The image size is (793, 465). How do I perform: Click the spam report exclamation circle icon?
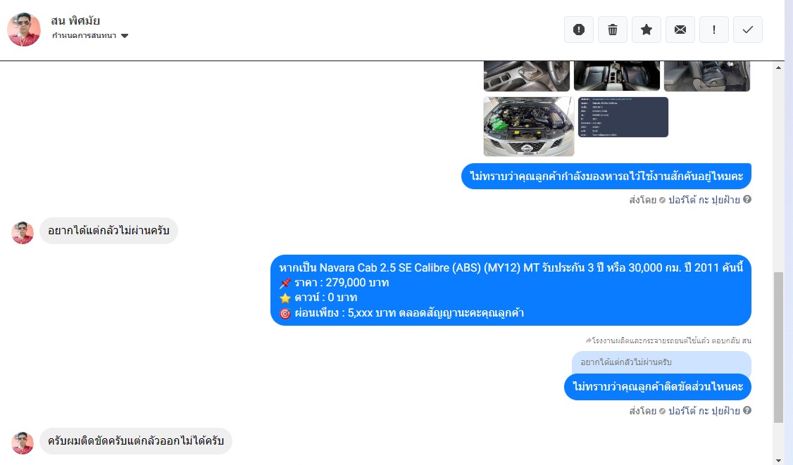[x=579, y=30]
